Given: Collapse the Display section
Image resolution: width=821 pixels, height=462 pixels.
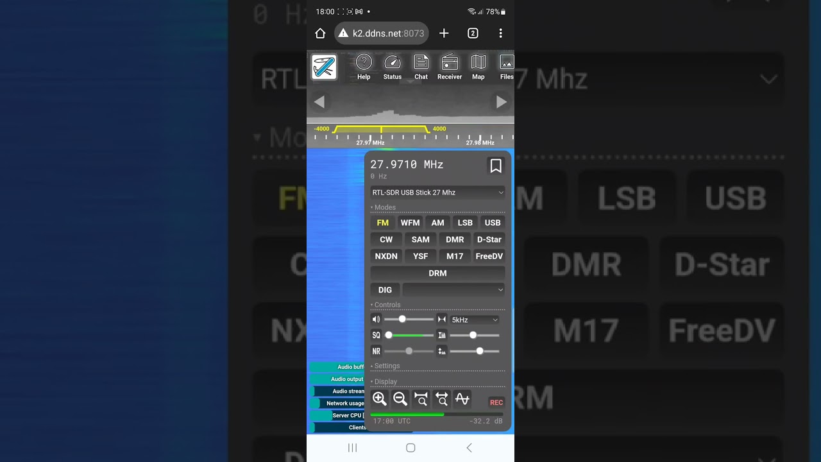Looking at the screenshot, I should (x=384, y=381).
